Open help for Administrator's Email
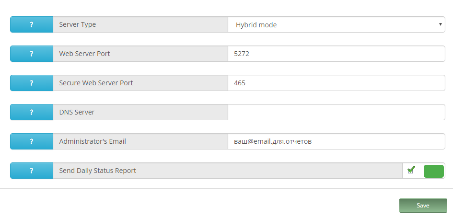The height and width of the screenshot is (218, 453). coord(32,141)
